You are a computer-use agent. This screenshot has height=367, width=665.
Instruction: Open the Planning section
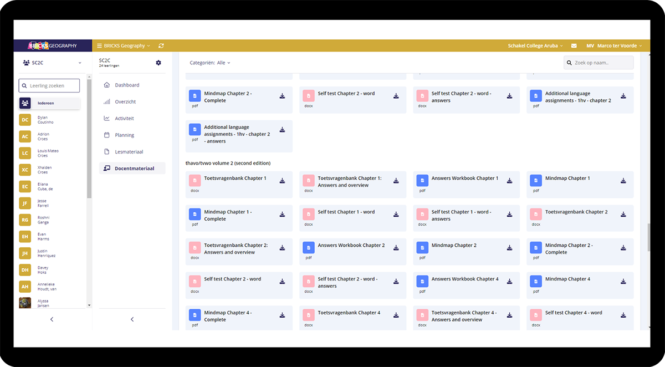[125, 135]
